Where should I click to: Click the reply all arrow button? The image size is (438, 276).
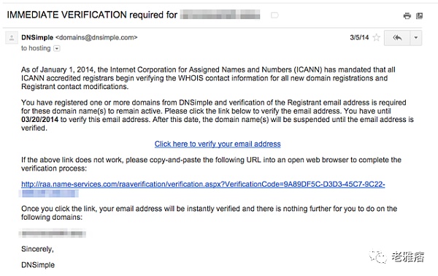pyautogui.click(x=397, y=38)
